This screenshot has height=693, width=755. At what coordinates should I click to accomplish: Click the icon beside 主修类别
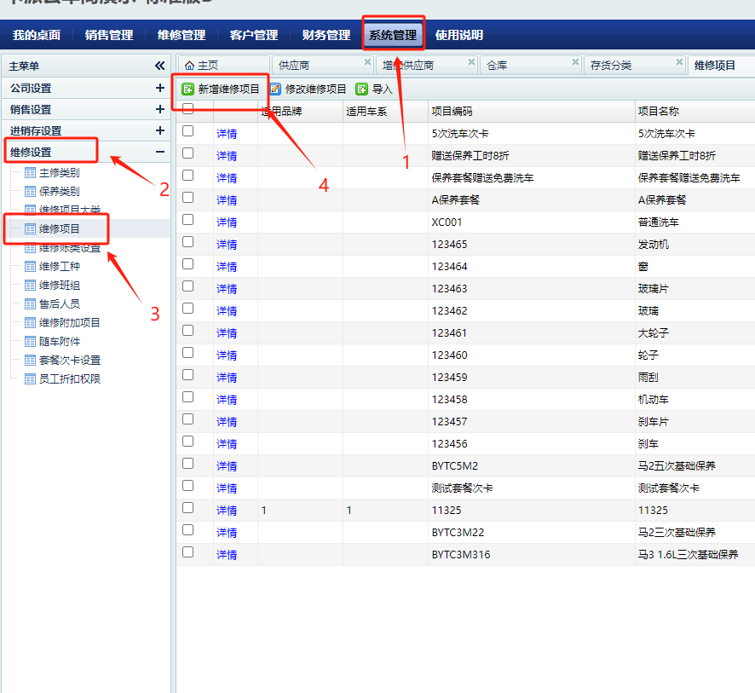click(x=31, y=172)
